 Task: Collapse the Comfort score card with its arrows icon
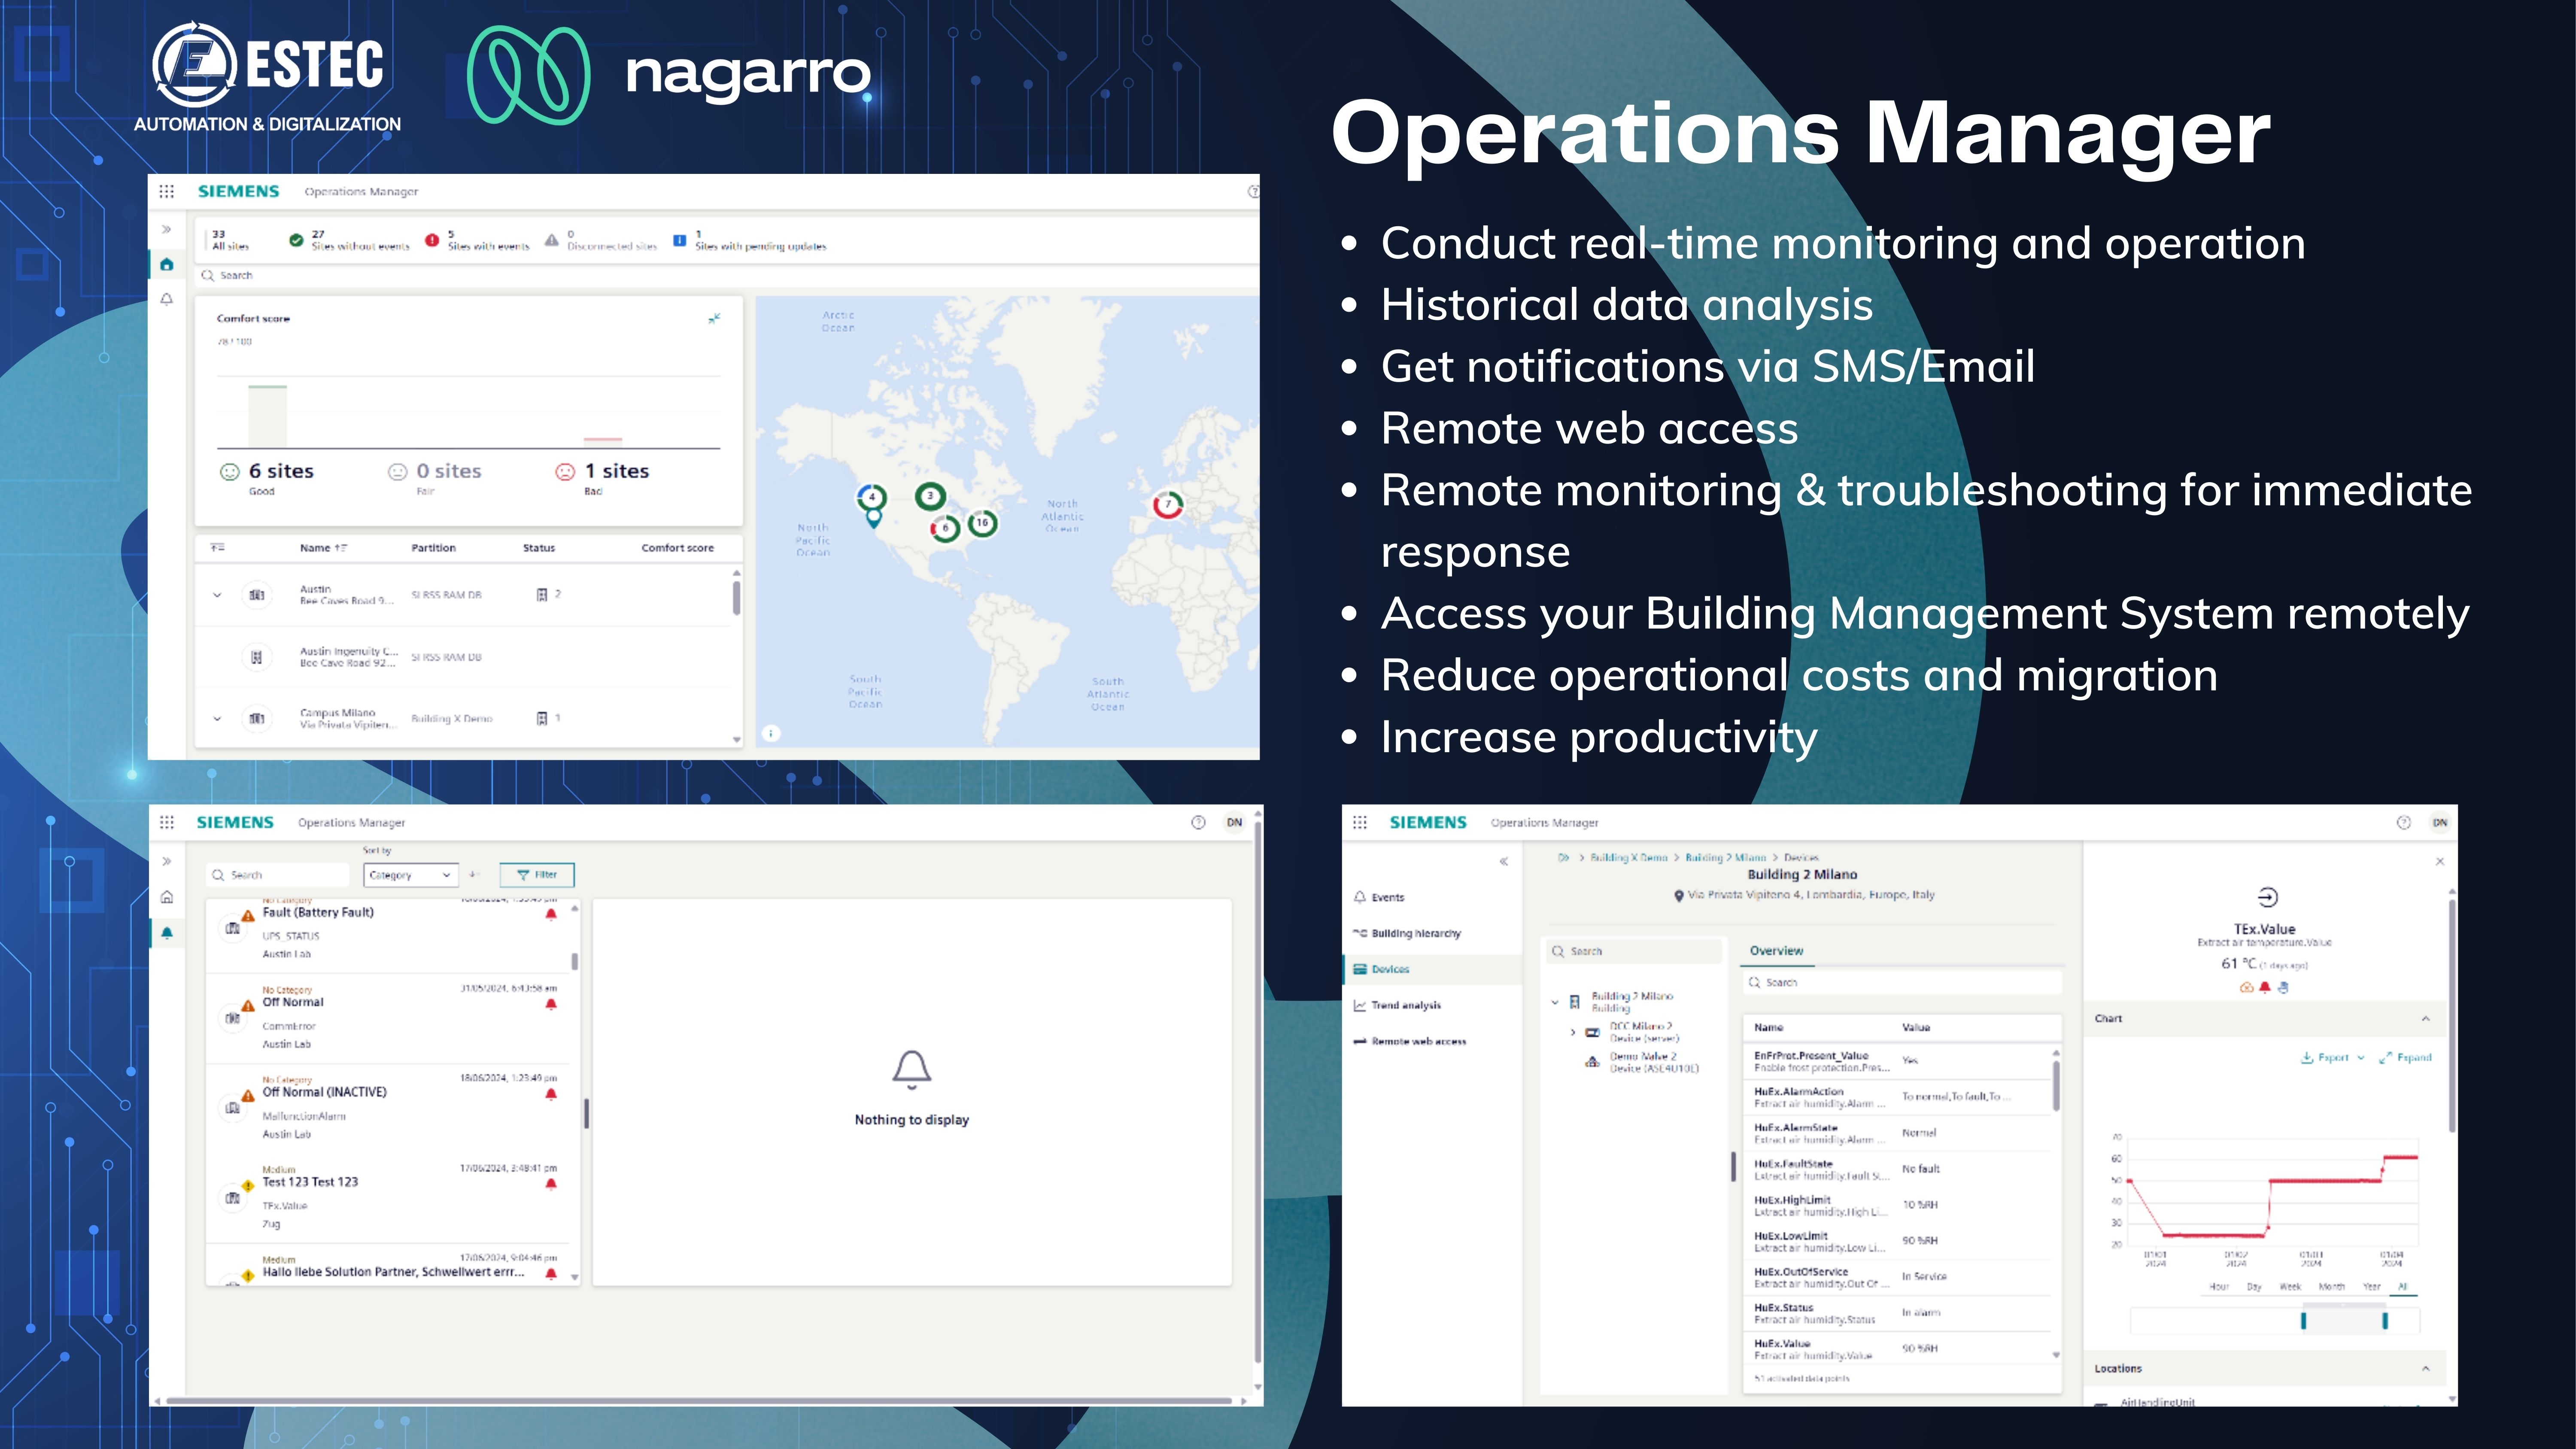pos(714,319)
